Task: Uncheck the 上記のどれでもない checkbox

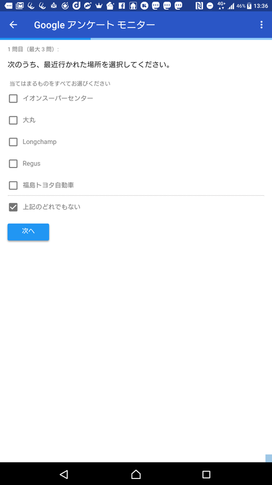Action: (13, 207)
